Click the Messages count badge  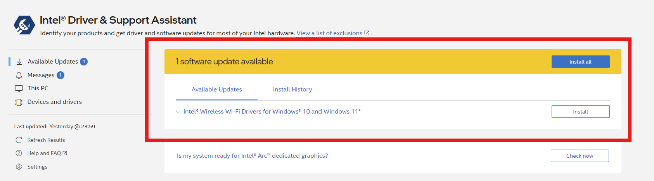(x=61, y=75)
